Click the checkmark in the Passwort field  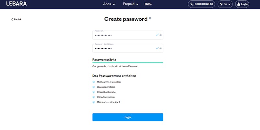(157, 34)
